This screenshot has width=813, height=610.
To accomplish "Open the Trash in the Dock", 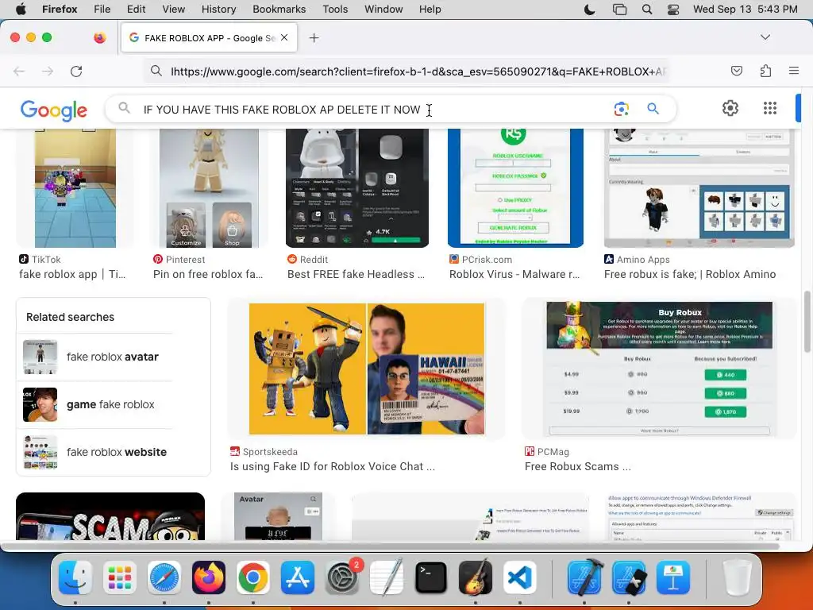I will (738, 577).
